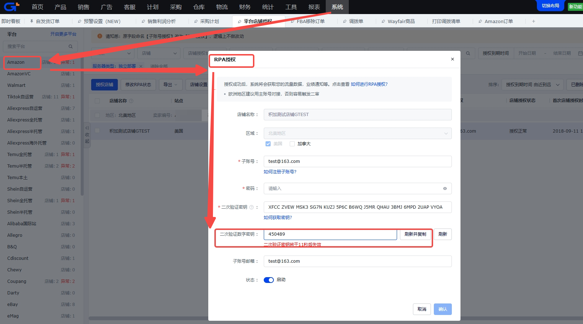Click the pin icon on Amazon订单 tab
Image resolution: width=583 pixels, height=324 pixels.
(480, 21)
